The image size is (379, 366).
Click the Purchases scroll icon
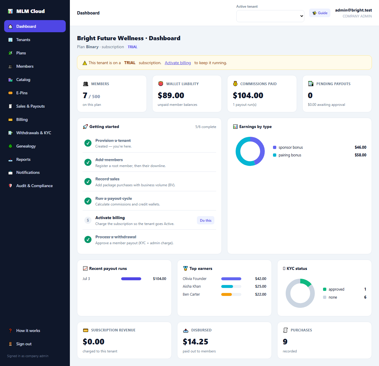285,330
